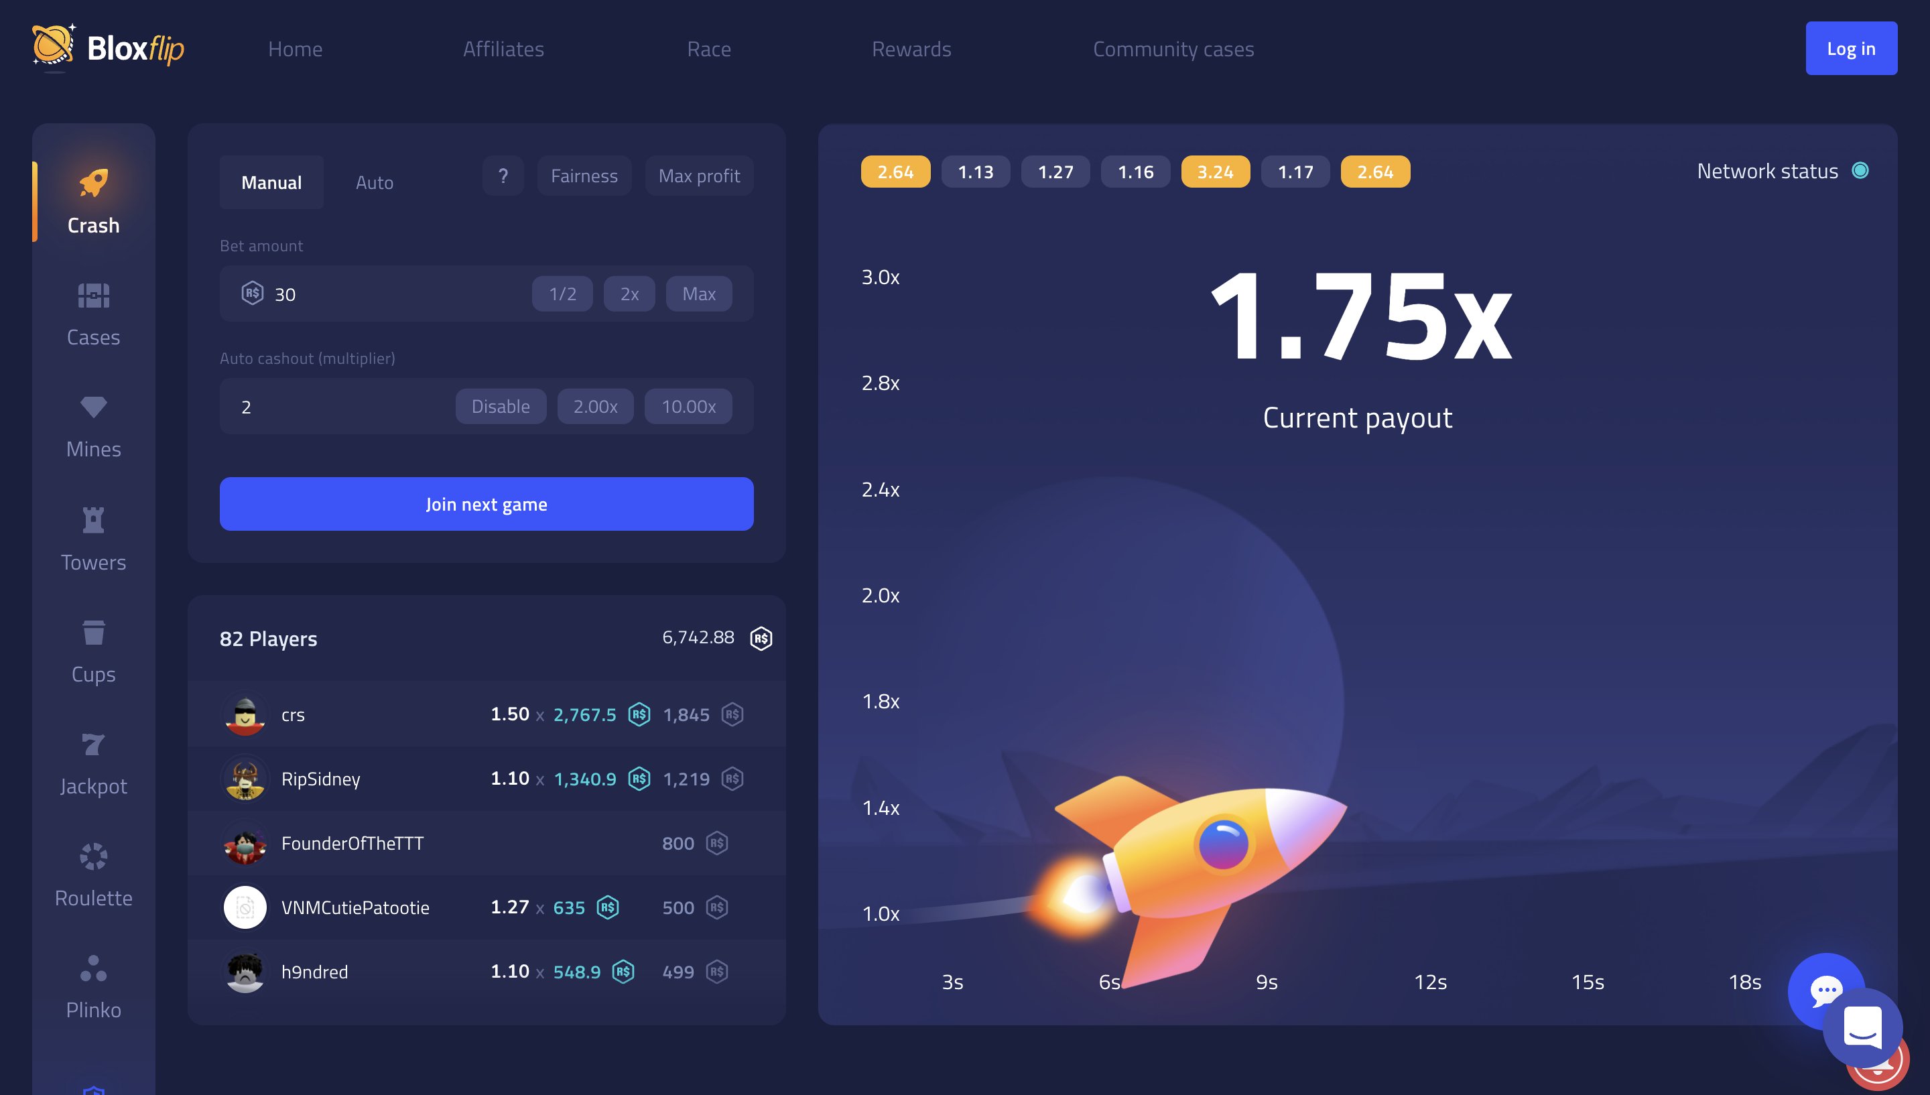
Task: Click the Log in button
Action: 1850,48
